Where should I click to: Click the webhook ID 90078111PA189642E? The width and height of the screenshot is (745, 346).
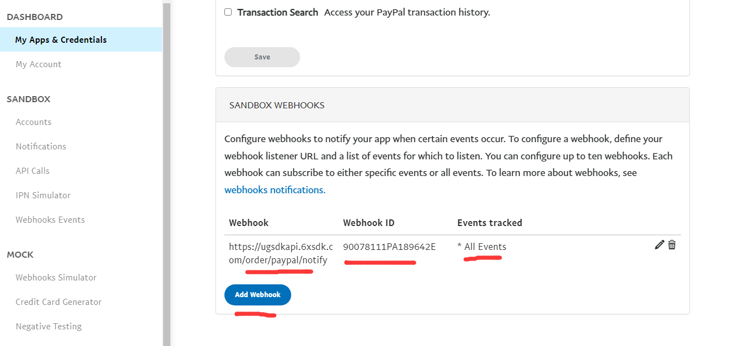(389, 247)
